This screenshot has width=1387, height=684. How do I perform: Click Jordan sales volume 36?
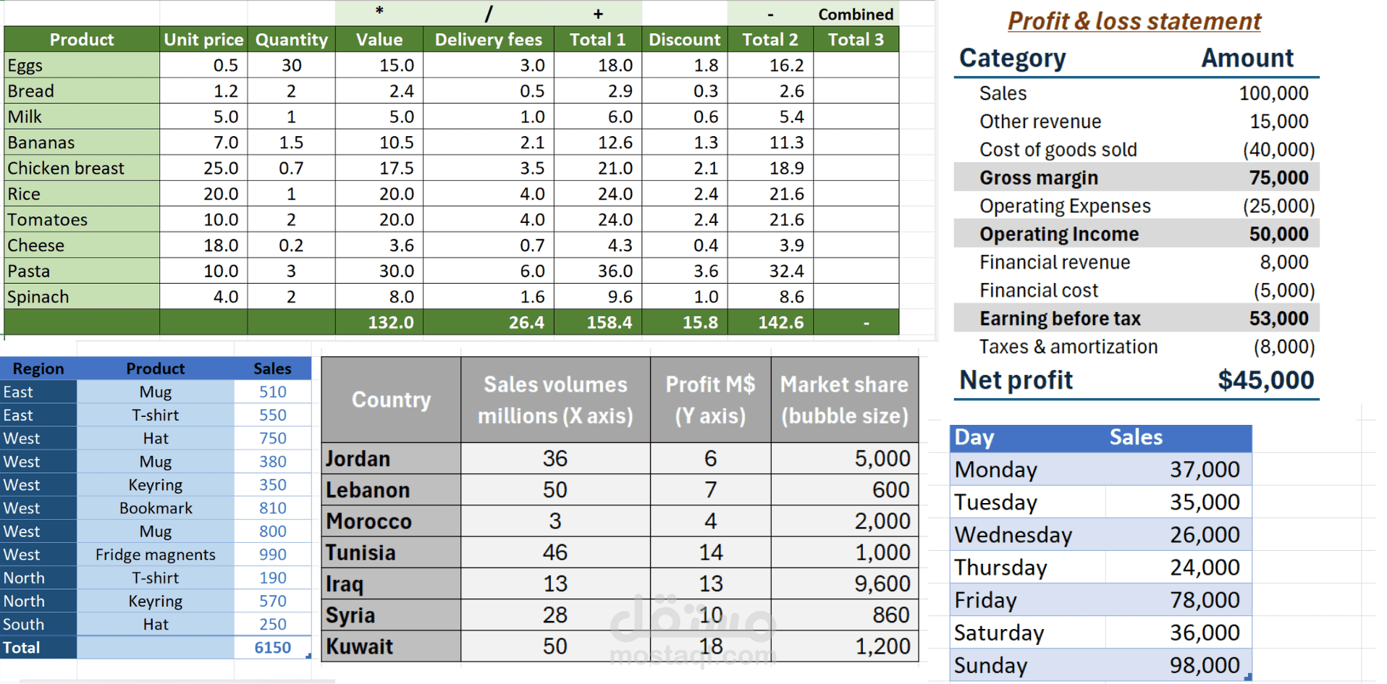[555, 459]
